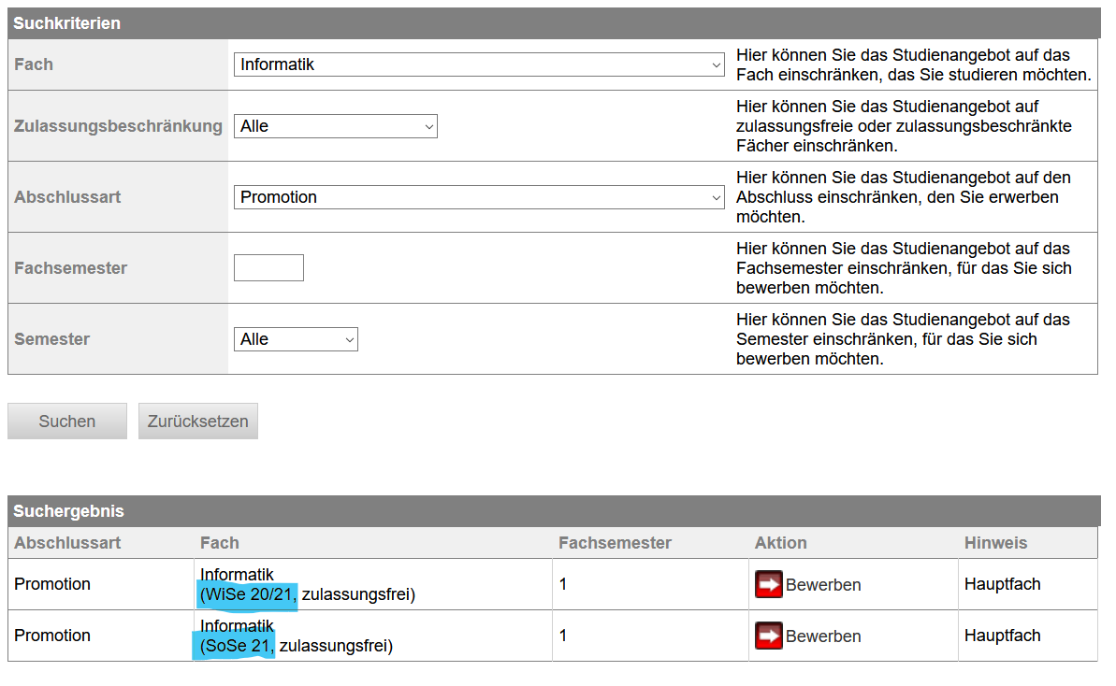Click the Zulassungsbeschränkung field label
1116x686 pixels.
tap(118, 126)
